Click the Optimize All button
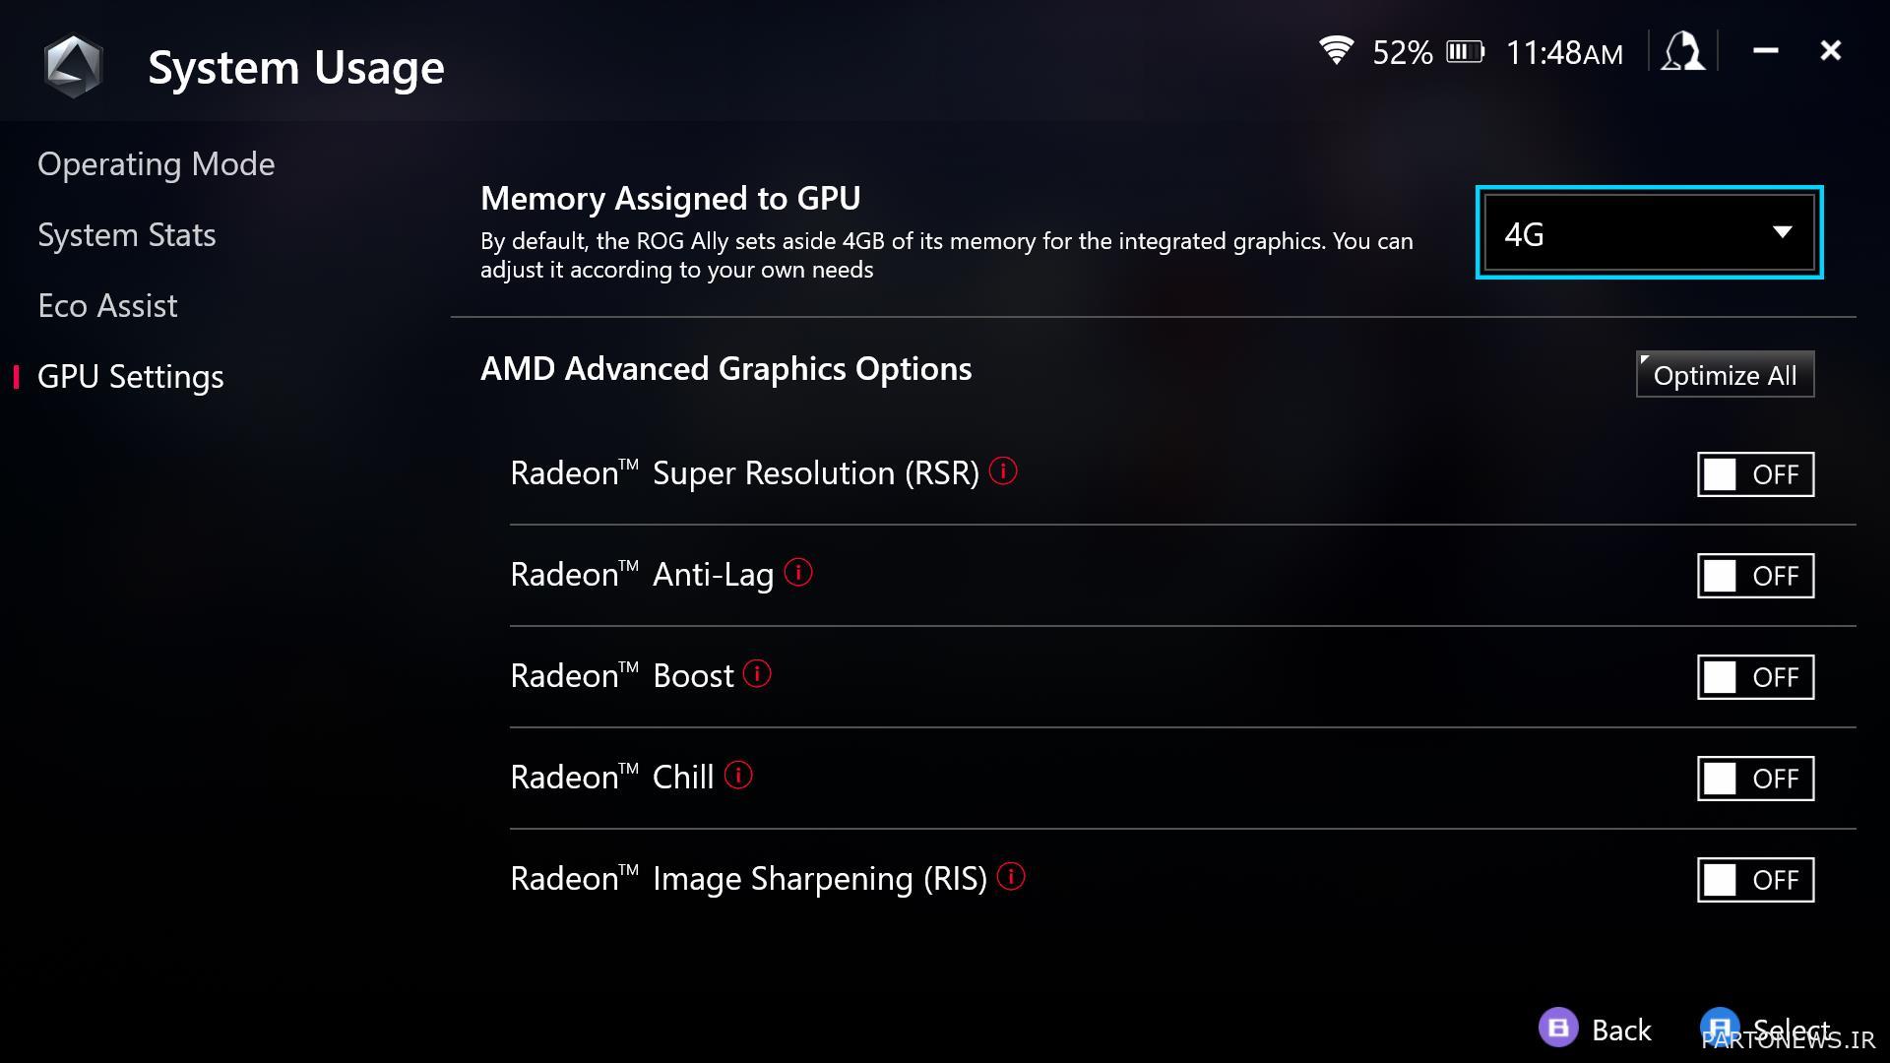This screenshot has height=1063, width=1890. [1725, 374]
